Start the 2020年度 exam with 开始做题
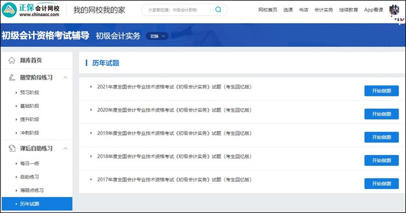 381,114
